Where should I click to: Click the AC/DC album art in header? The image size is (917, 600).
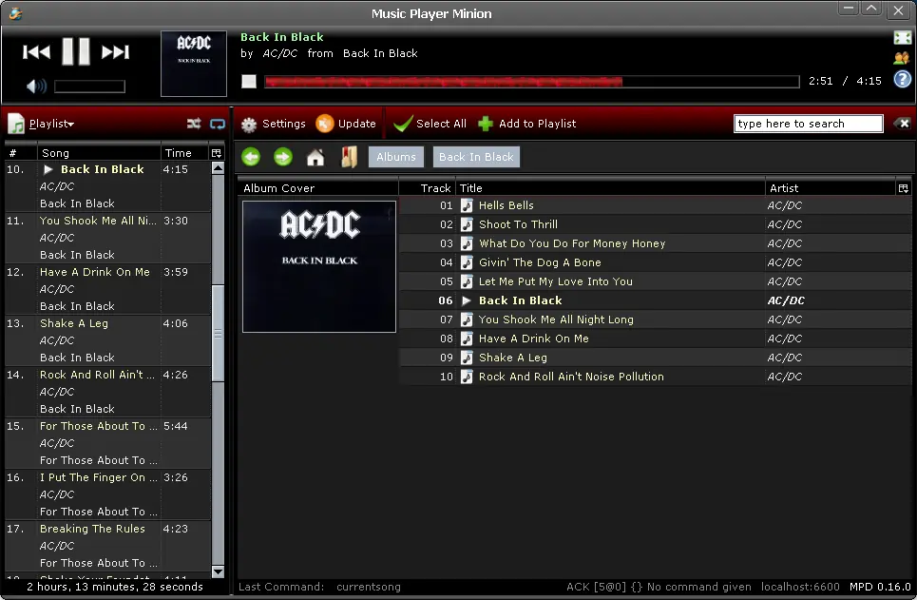pyautogui.click(x=194, y=63)
